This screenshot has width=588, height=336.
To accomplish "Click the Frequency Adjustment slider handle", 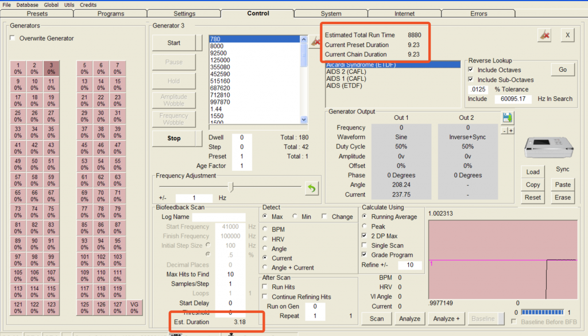I will 231,187.
